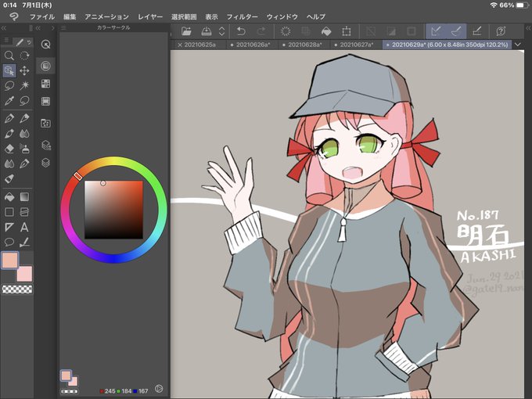This screenshot has width=532, height=399.
Task: Open the レイヤー menu
Action: click(150, 16)
